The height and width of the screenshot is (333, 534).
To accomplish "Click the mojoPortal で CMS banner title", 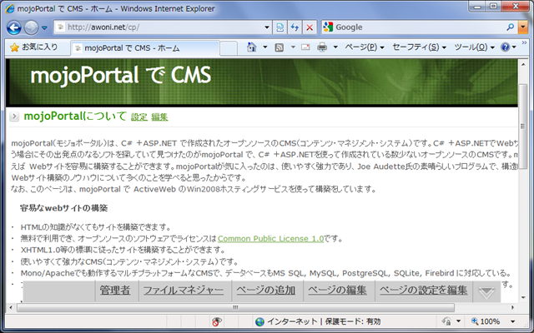I will coord(121,75).
